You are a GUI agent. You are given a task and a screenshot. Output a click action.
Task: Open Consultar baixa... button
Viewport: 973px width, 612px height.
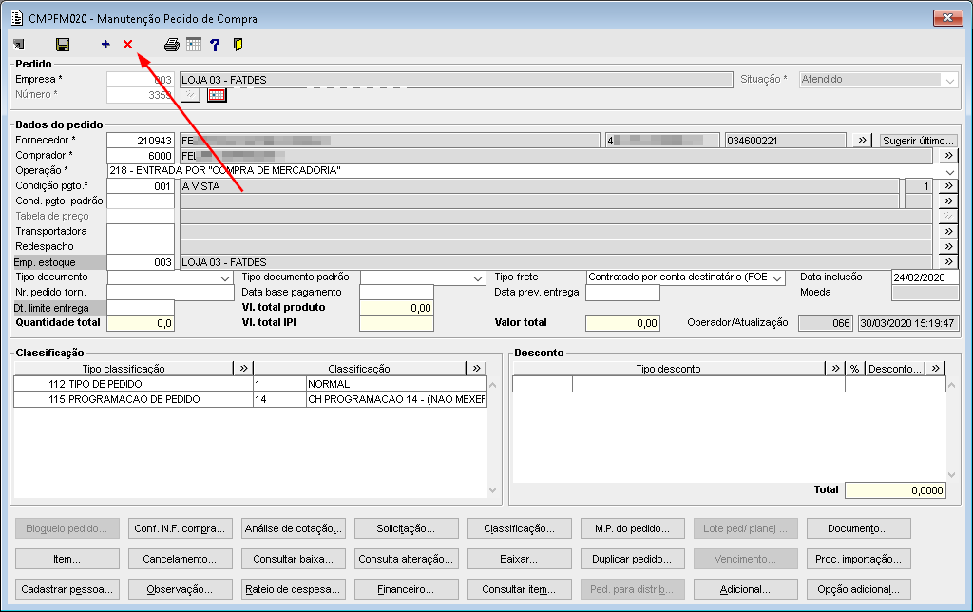coord(294,559)
